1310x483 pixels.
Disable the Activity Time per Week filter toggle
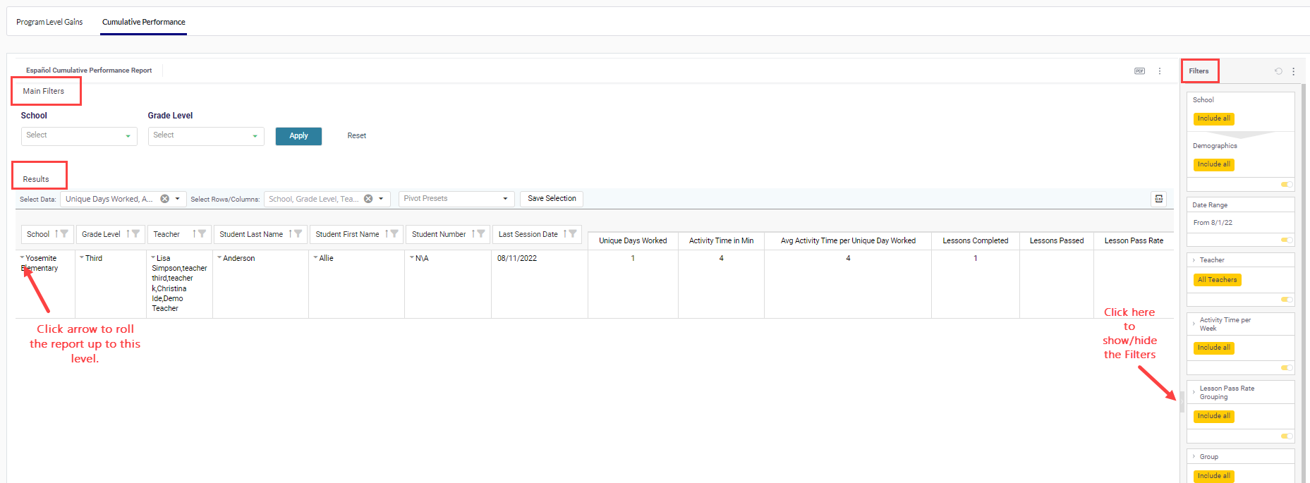click(1287, 368)
